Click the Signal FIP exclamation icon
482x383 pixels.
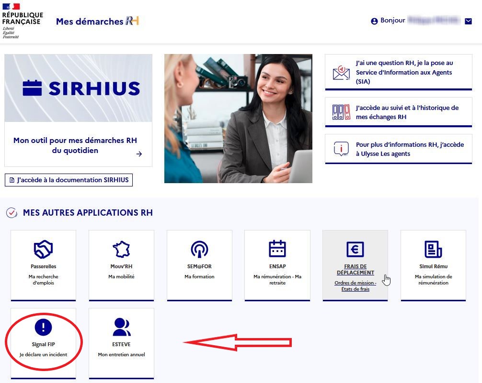(x=43, y=327)
